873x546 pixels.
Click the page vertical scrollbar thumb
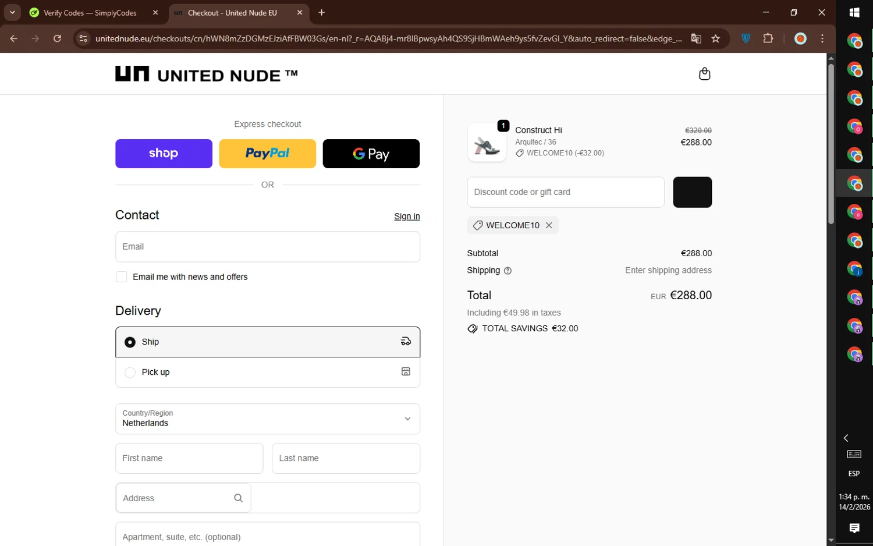click(x=831, y=143)
